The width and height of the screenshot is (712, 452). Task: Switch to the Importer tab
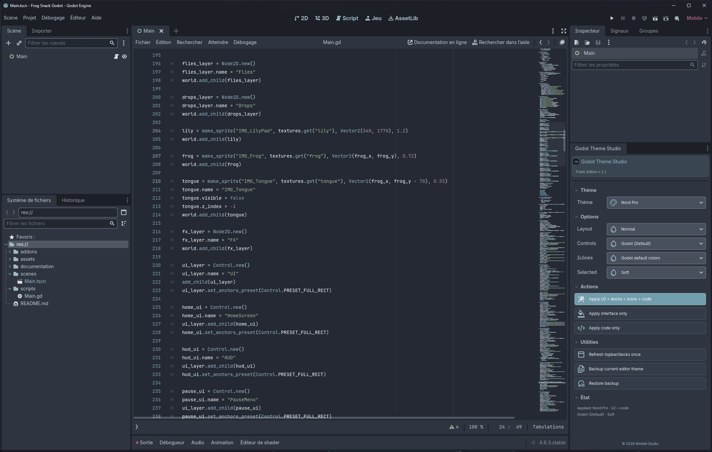42,31
